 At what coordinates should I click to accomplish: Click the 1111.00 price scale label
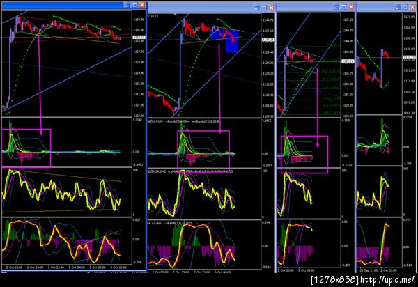coord(409,81)
